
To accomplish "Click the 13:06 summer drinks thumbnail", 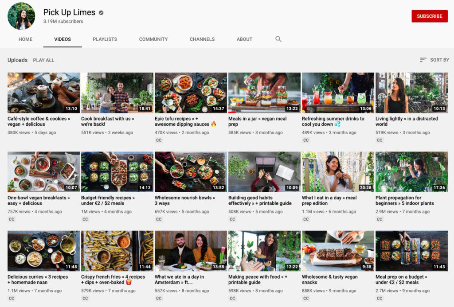I will pyautogui.click(x=337, y=93).
